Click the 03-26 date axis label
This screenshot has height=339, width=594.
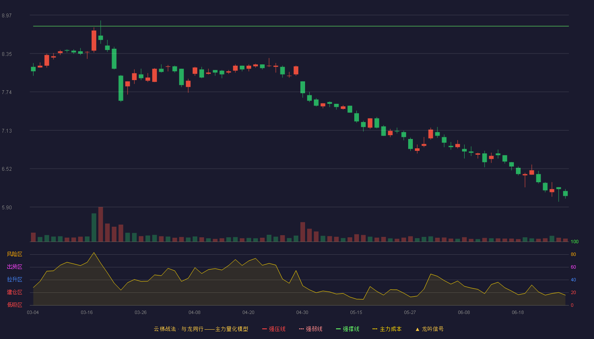pos(141,312)
